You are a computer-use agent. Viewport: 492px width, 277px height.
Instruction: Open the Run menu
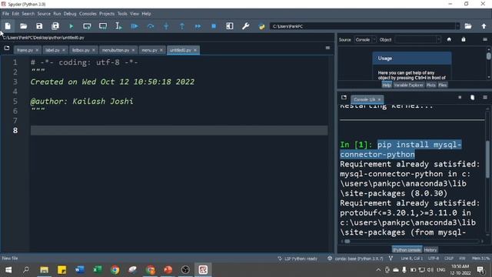[x=57, y=14]
